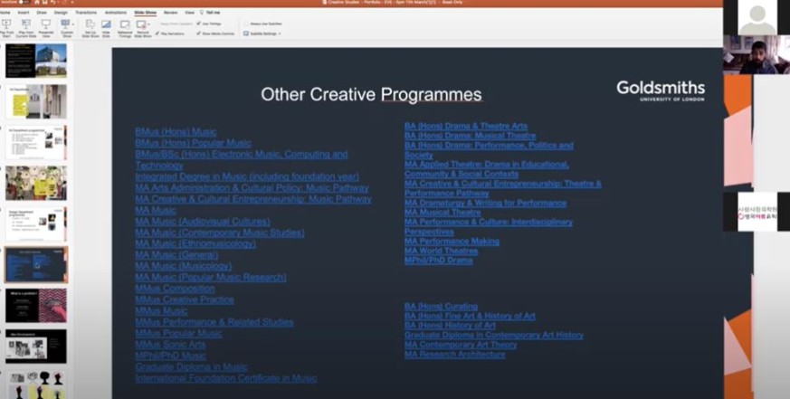Select the What is a portfolio slide thumbnail
Viewport: 790px width, 399px height.
point(36,306)
